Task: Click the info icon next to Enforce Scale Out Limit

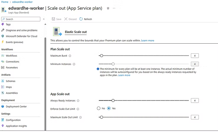Action: [x=78, y=109]
